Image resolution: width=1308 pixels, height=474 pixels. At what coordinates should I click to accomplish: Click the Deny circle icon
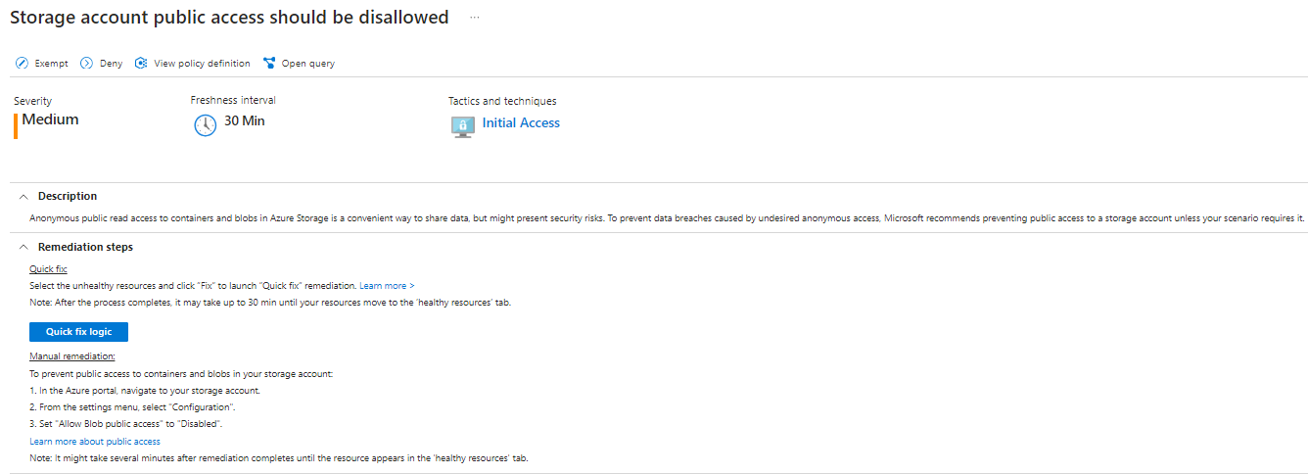pos(86,64)
